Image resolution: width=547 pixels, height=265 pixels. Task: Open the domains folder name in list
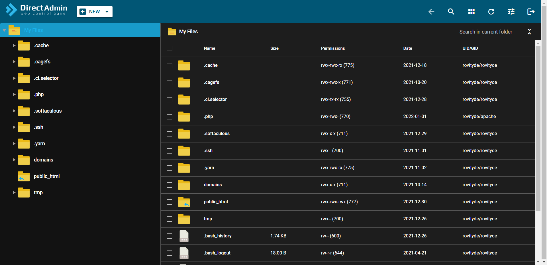click(x=213, y=185)
